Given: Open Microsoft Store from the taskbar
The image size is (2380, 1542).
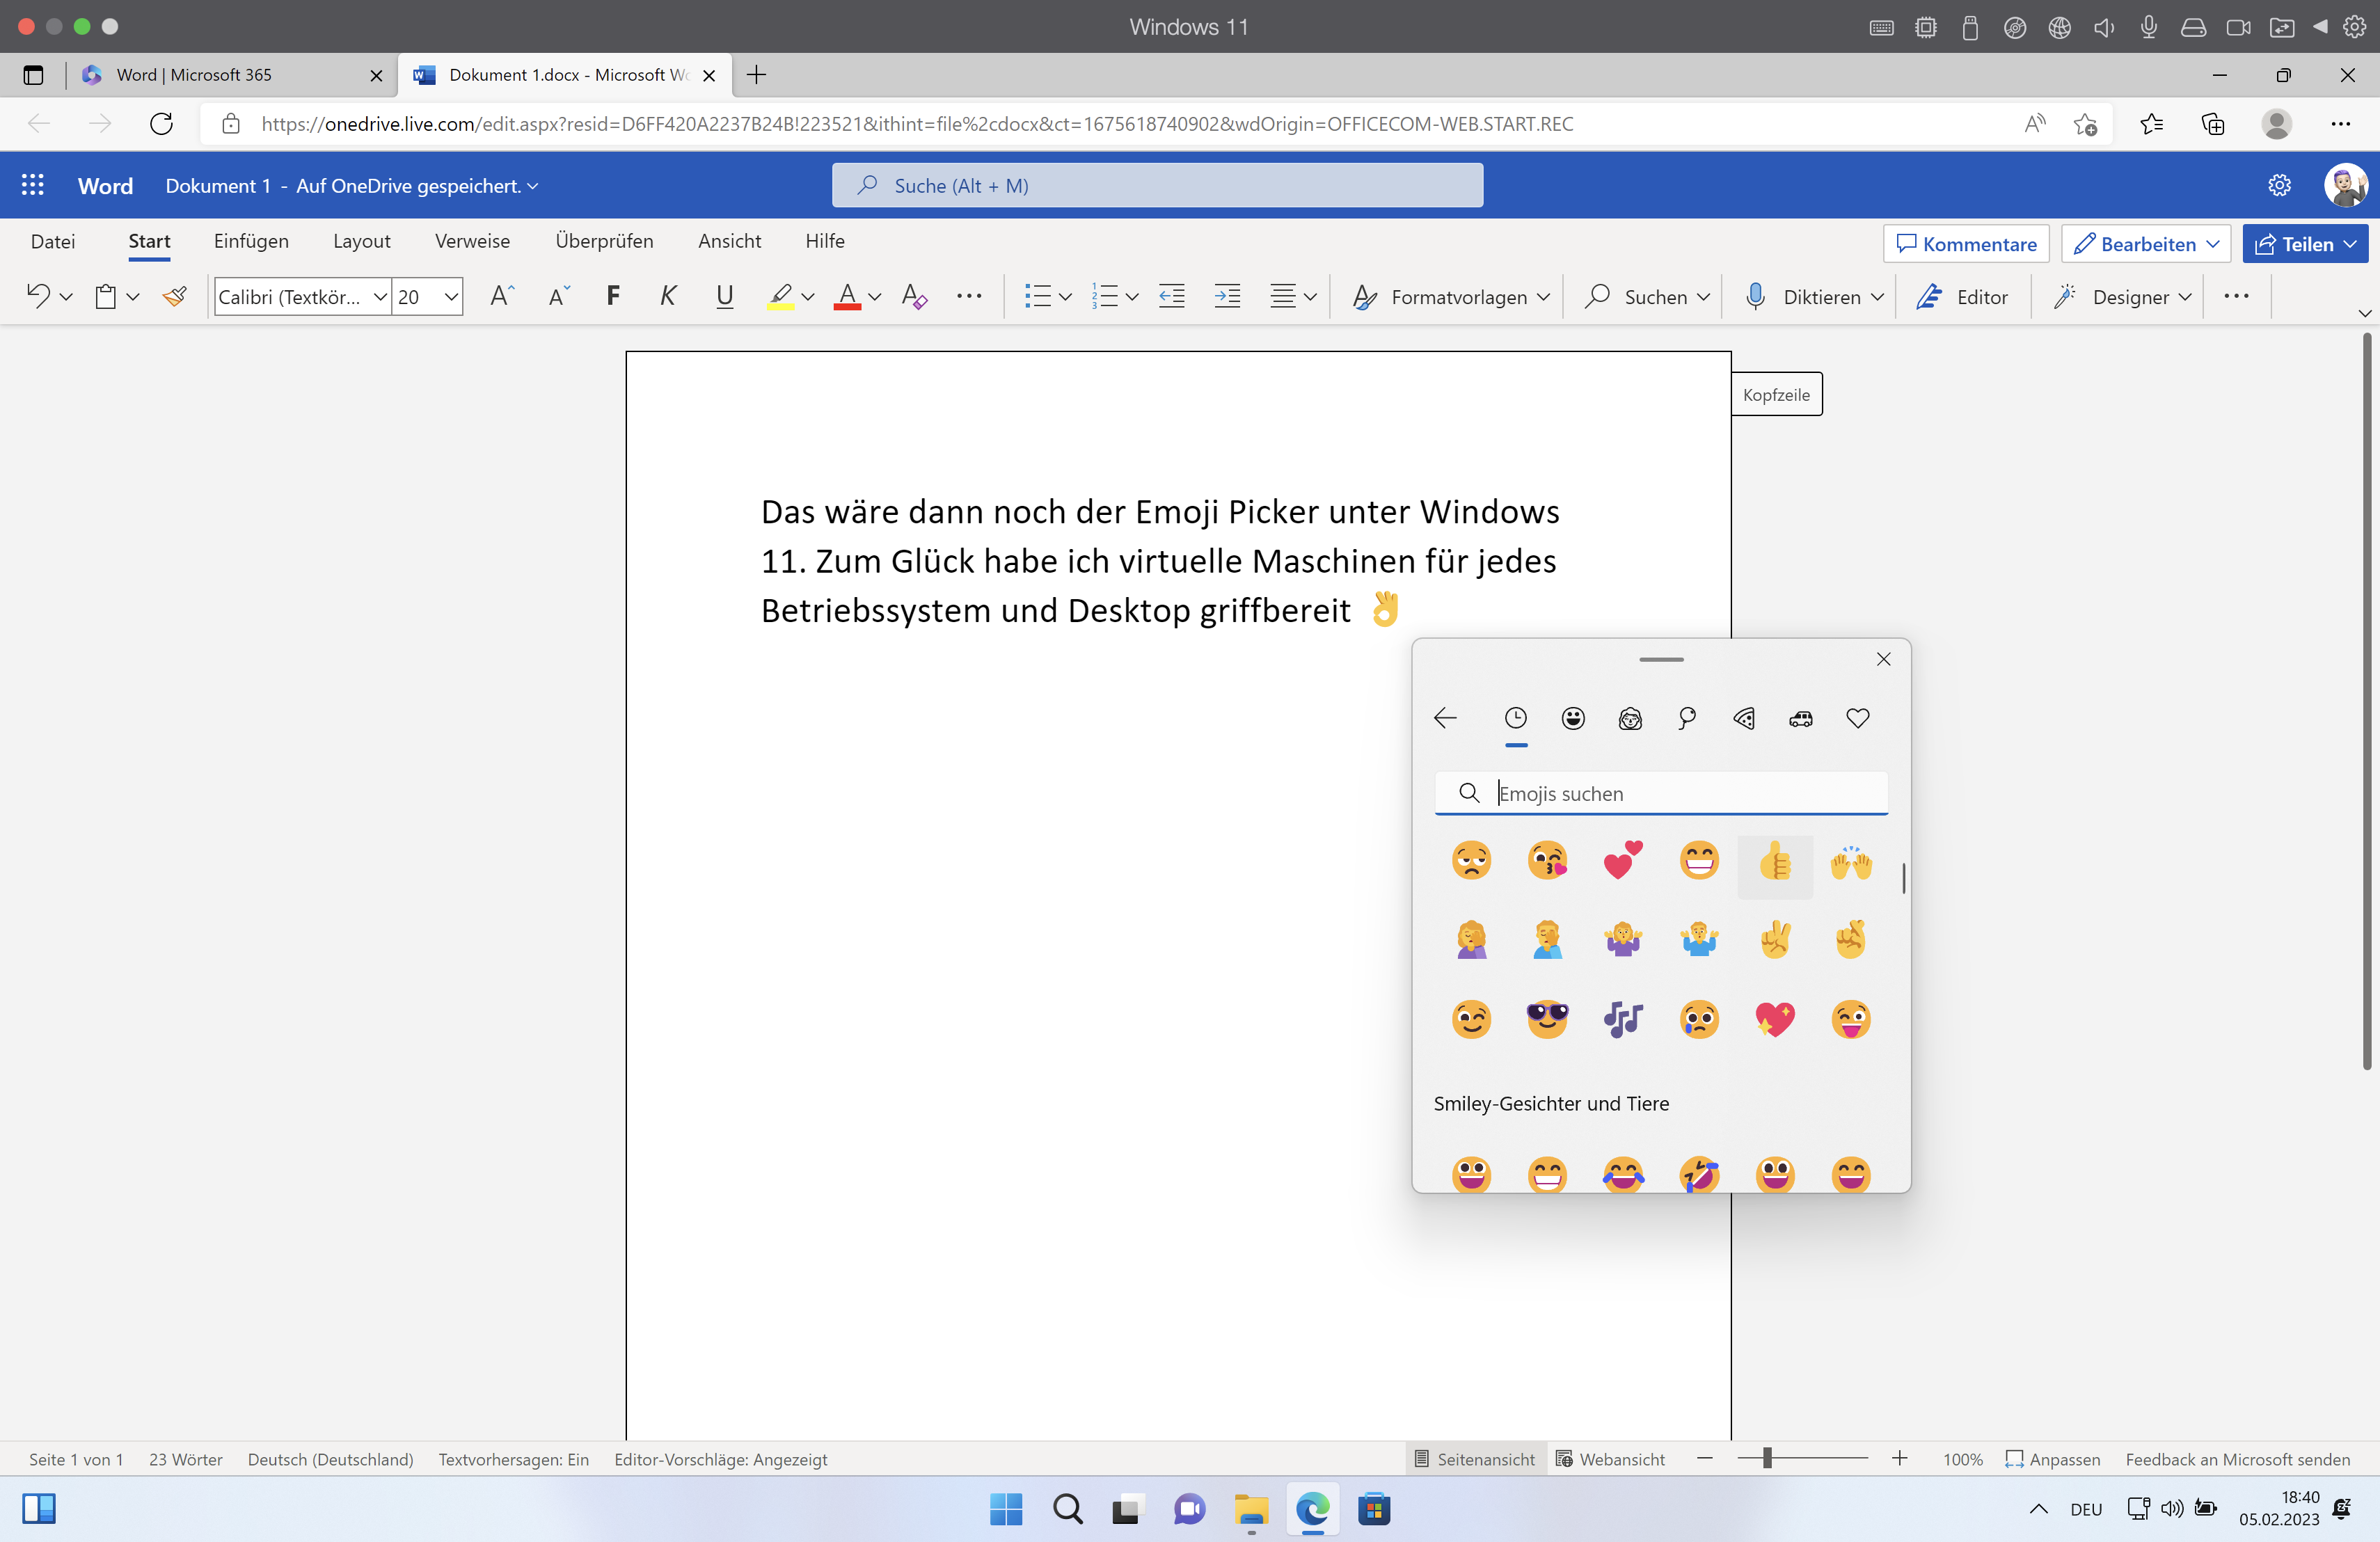Looking at the screenshot, I should tap(1374, 1508).
